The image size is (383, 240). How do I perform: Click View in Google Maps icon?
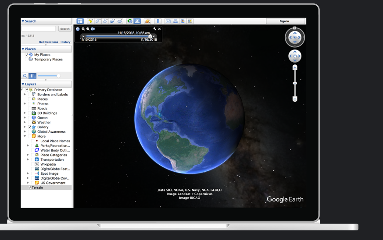coord(190,21)
